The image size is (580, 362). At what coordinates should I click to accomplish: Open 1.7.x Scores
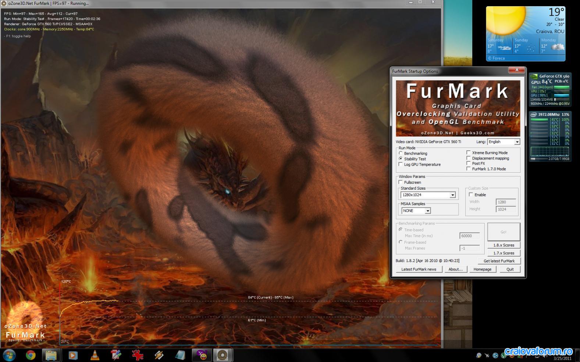(504, 253)
